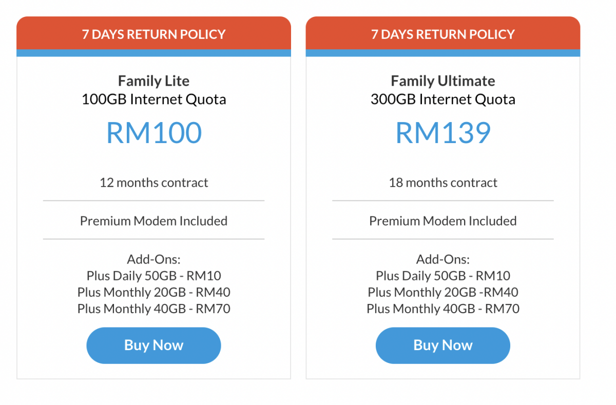This screenshot has height=405, width=616.
Task: Click the RM100 price for Family Lite
Action: (x=153, y=133)
